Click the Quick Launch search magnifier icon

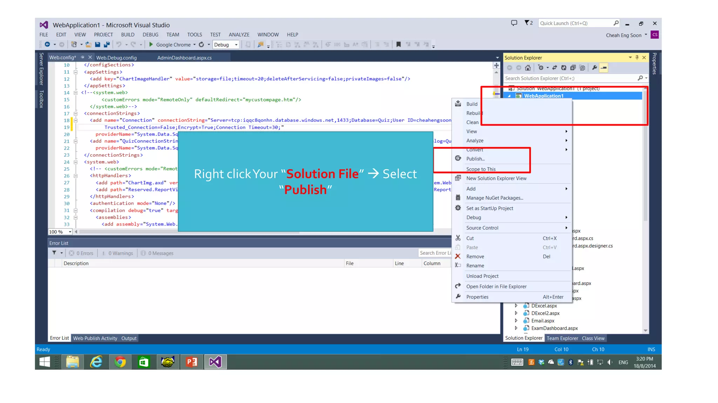[616, 23]
